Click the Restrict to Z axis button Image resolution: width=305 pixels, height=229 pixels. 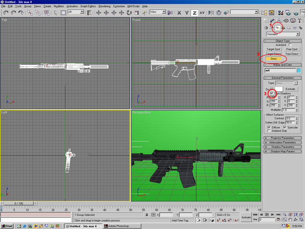click(x=194, y=13)
